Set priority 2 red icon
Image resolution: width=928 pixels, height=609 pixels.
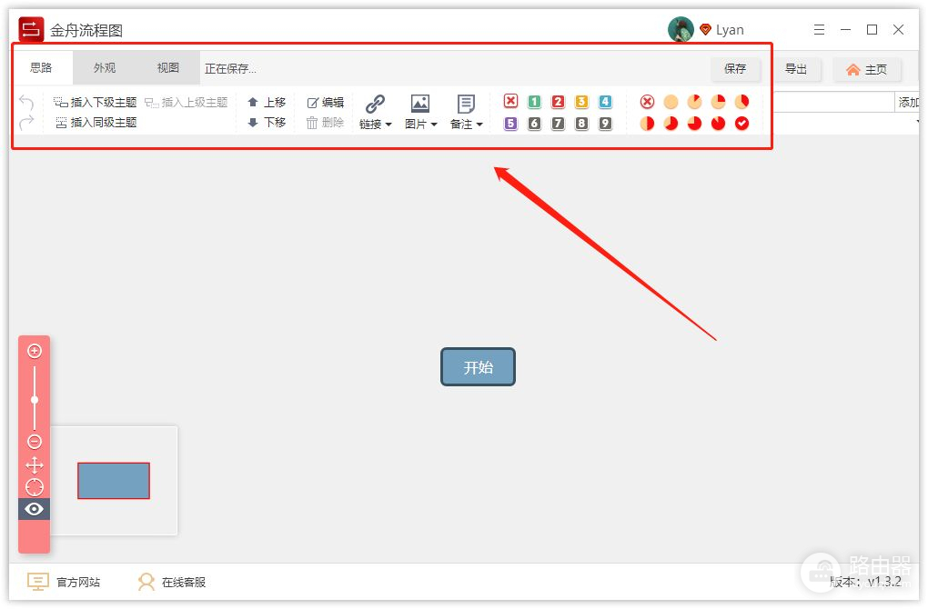click(558, 102)
